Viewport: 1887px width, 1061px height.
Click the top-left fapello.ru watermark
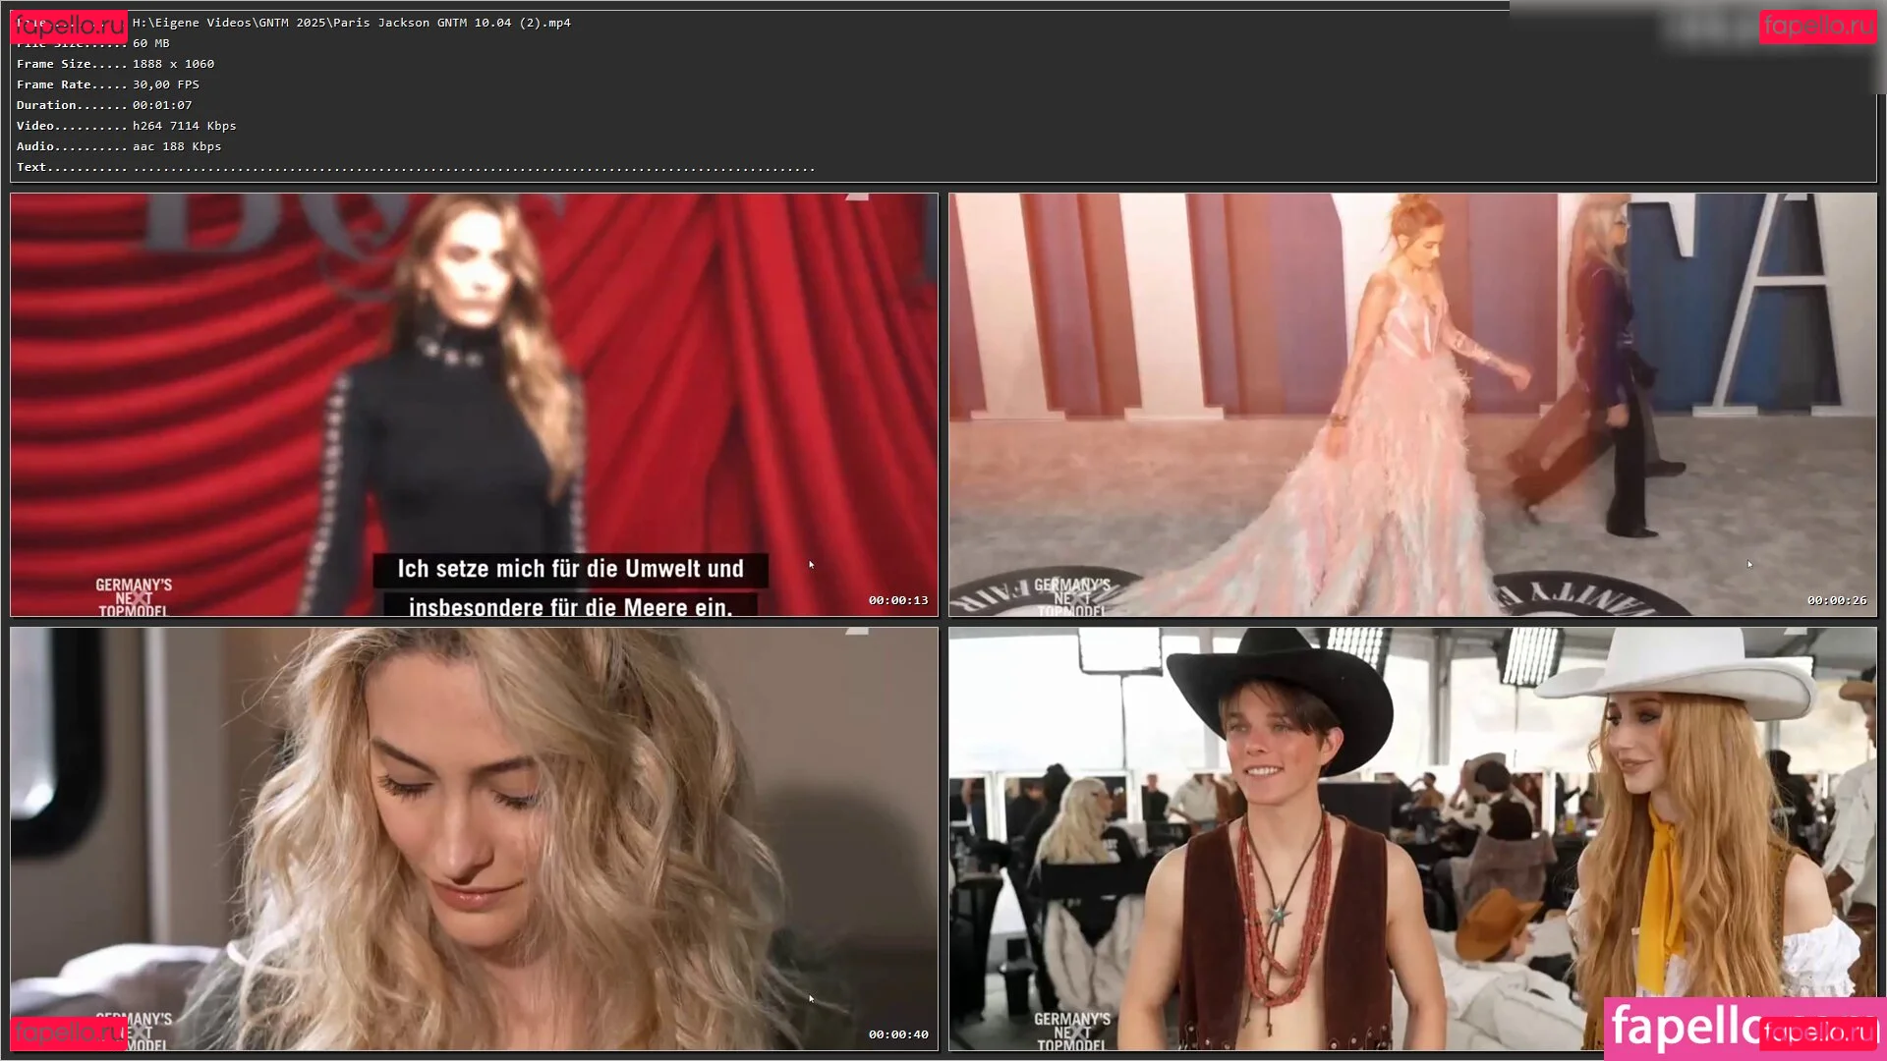coord(69,26)
